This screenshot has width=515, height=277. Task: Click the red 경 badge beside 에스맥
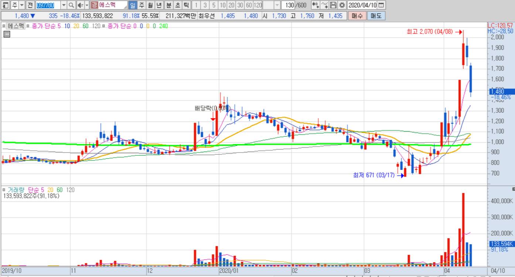click(94, 5)
